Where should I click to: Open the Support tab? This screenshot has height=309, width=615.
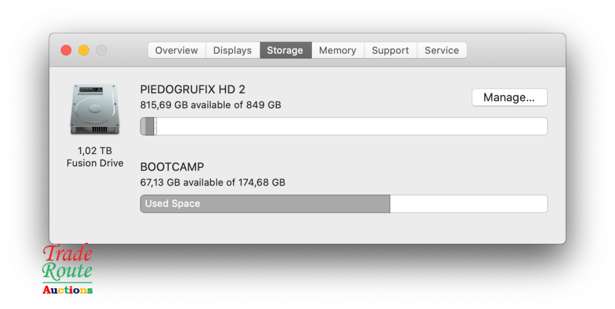(390, 50)
